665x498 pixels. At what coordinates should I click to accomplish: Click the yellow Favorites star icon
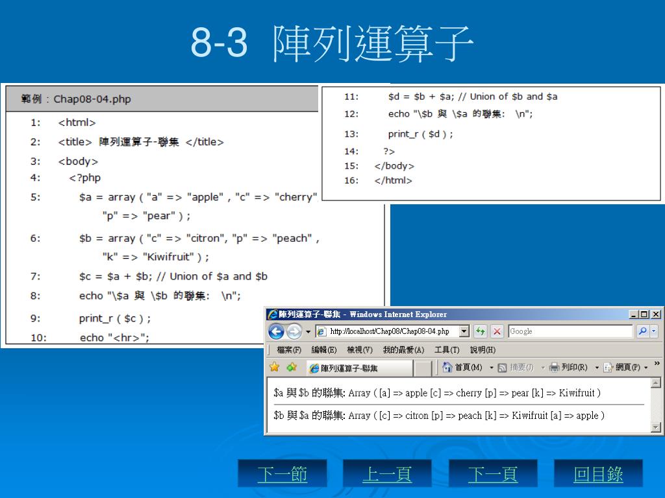275,367
